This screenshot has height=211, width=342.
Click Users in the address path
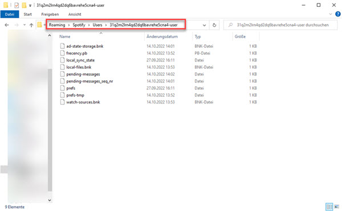pyautogui.click(x=97, y=25)
